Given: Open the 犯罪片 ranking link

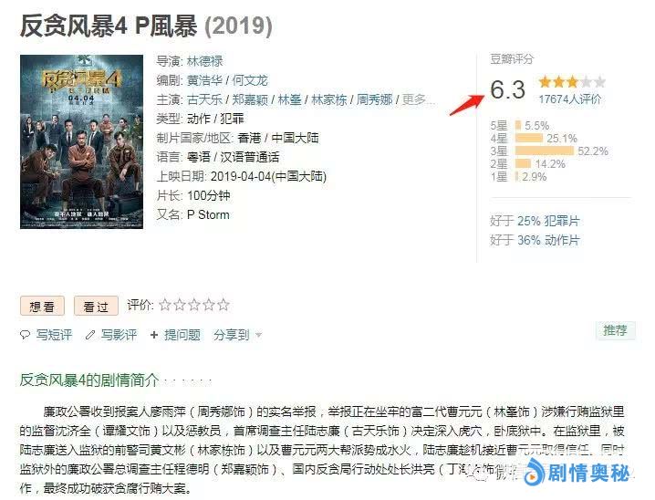Looking at the screenshot, I should [x=562, y=221].
